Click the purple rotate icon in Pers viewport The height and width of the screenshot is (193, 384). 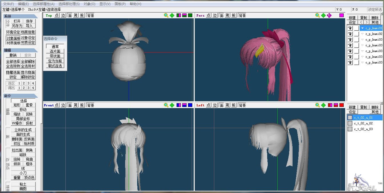click(329, 15)
